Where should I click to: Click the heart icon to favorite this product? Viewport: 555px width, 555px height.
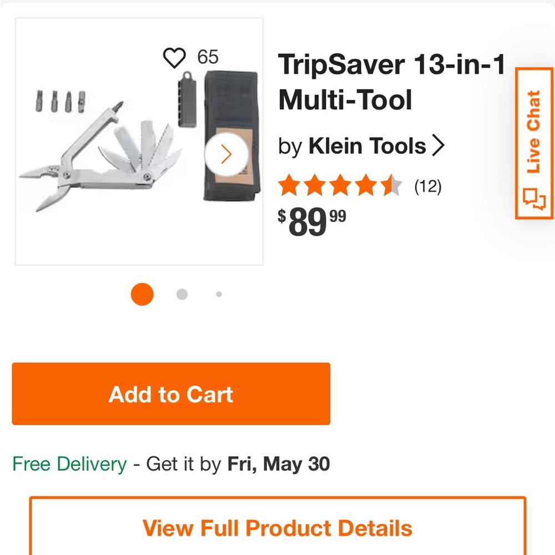pos(175,58)
